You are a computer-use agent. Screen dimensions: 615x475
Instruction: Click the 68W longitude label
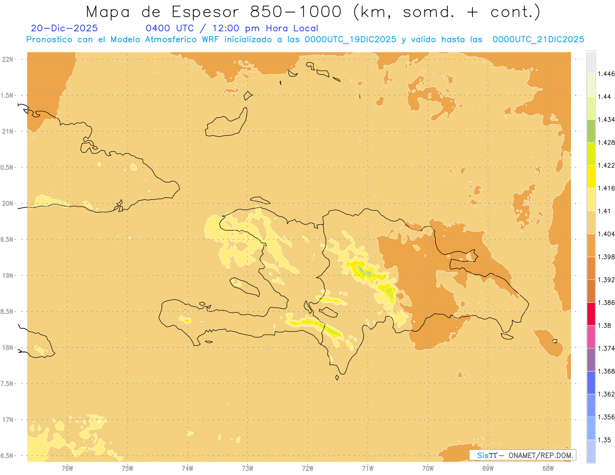(548, 468)
